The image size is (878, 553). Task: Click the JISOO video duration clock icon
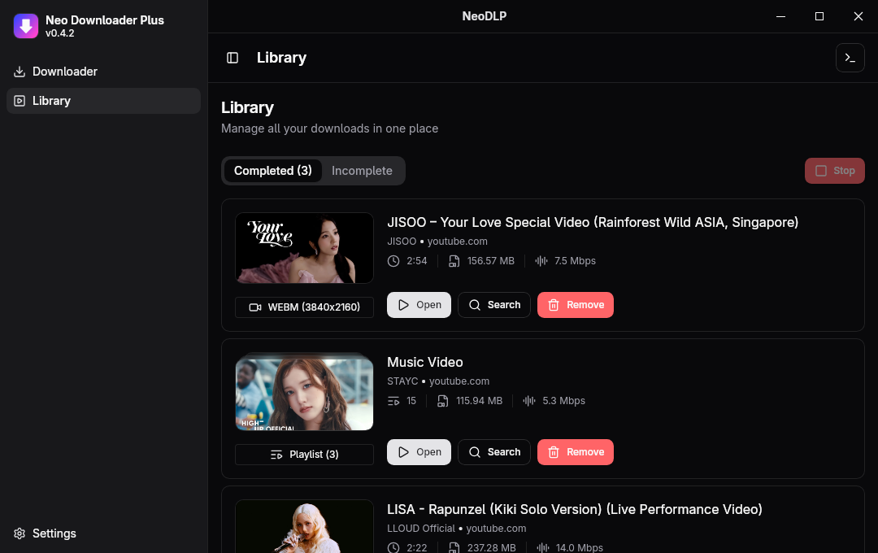click(393, 261)
